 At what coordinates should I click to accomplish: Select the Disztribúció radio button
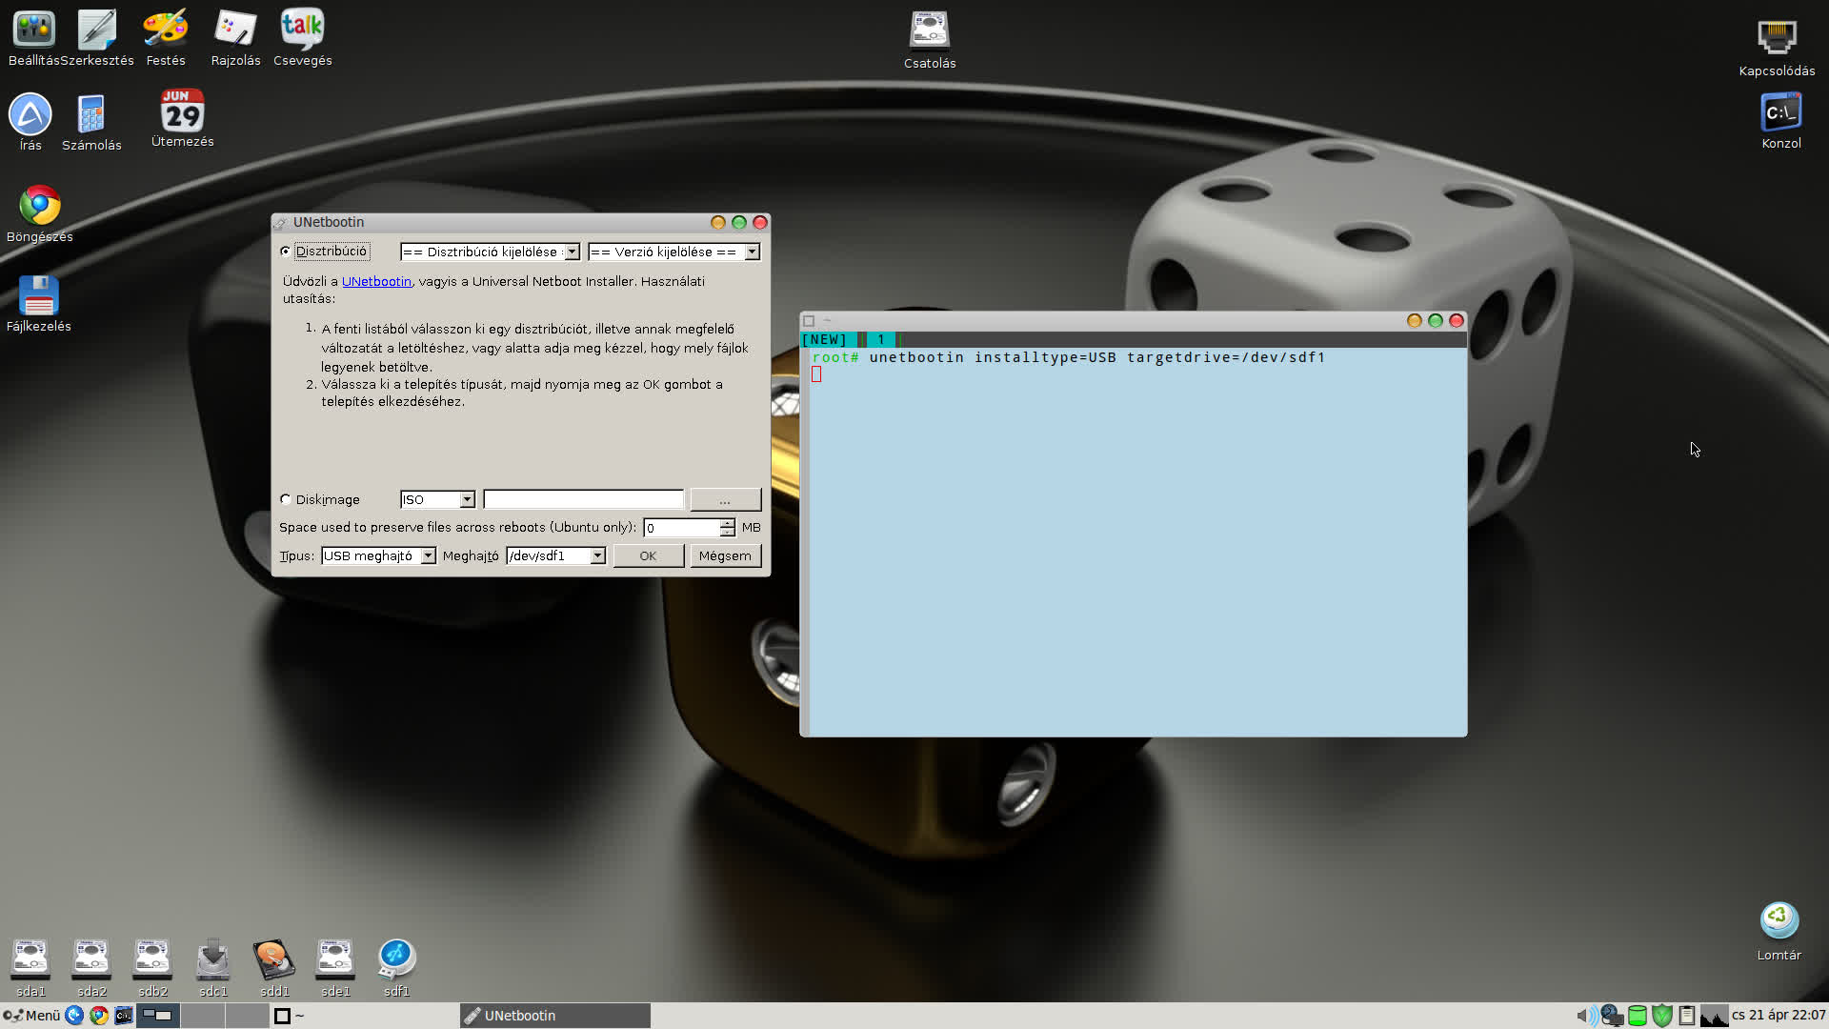286,252
